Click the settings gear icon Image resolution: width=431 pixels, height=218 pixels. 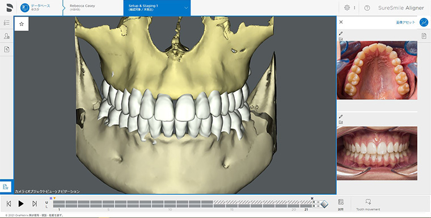click(x=347, y=8)
